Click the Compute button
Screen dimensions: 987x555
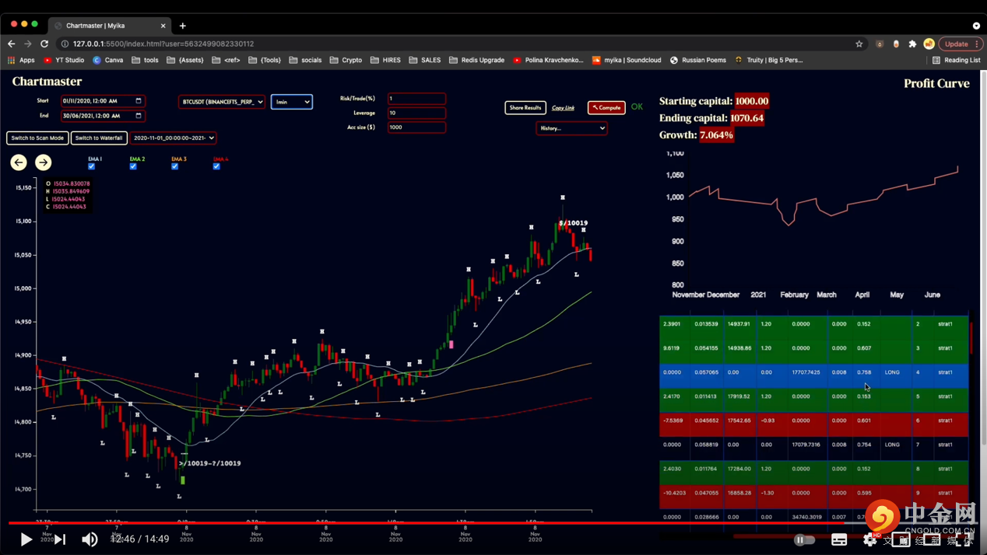(606, 107)
